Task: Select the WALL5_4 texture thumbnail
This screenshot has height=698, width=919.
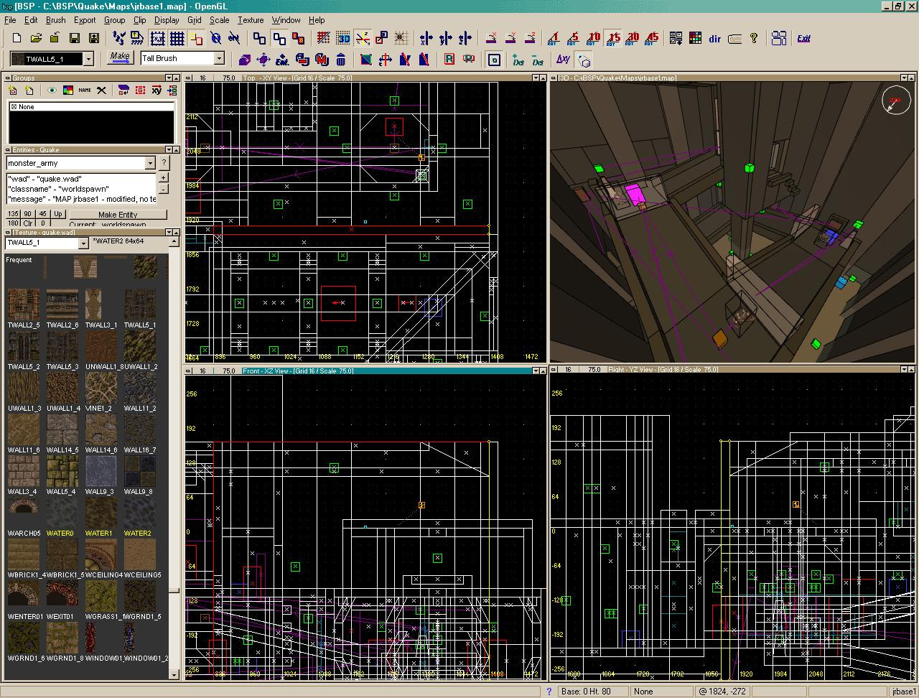Action: pos(62,471)
